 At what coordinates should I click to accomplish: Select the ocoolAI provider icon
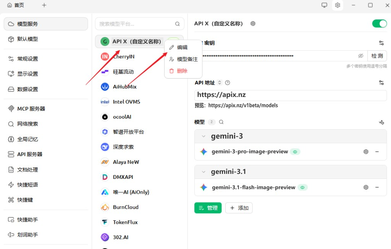point(105,117)
